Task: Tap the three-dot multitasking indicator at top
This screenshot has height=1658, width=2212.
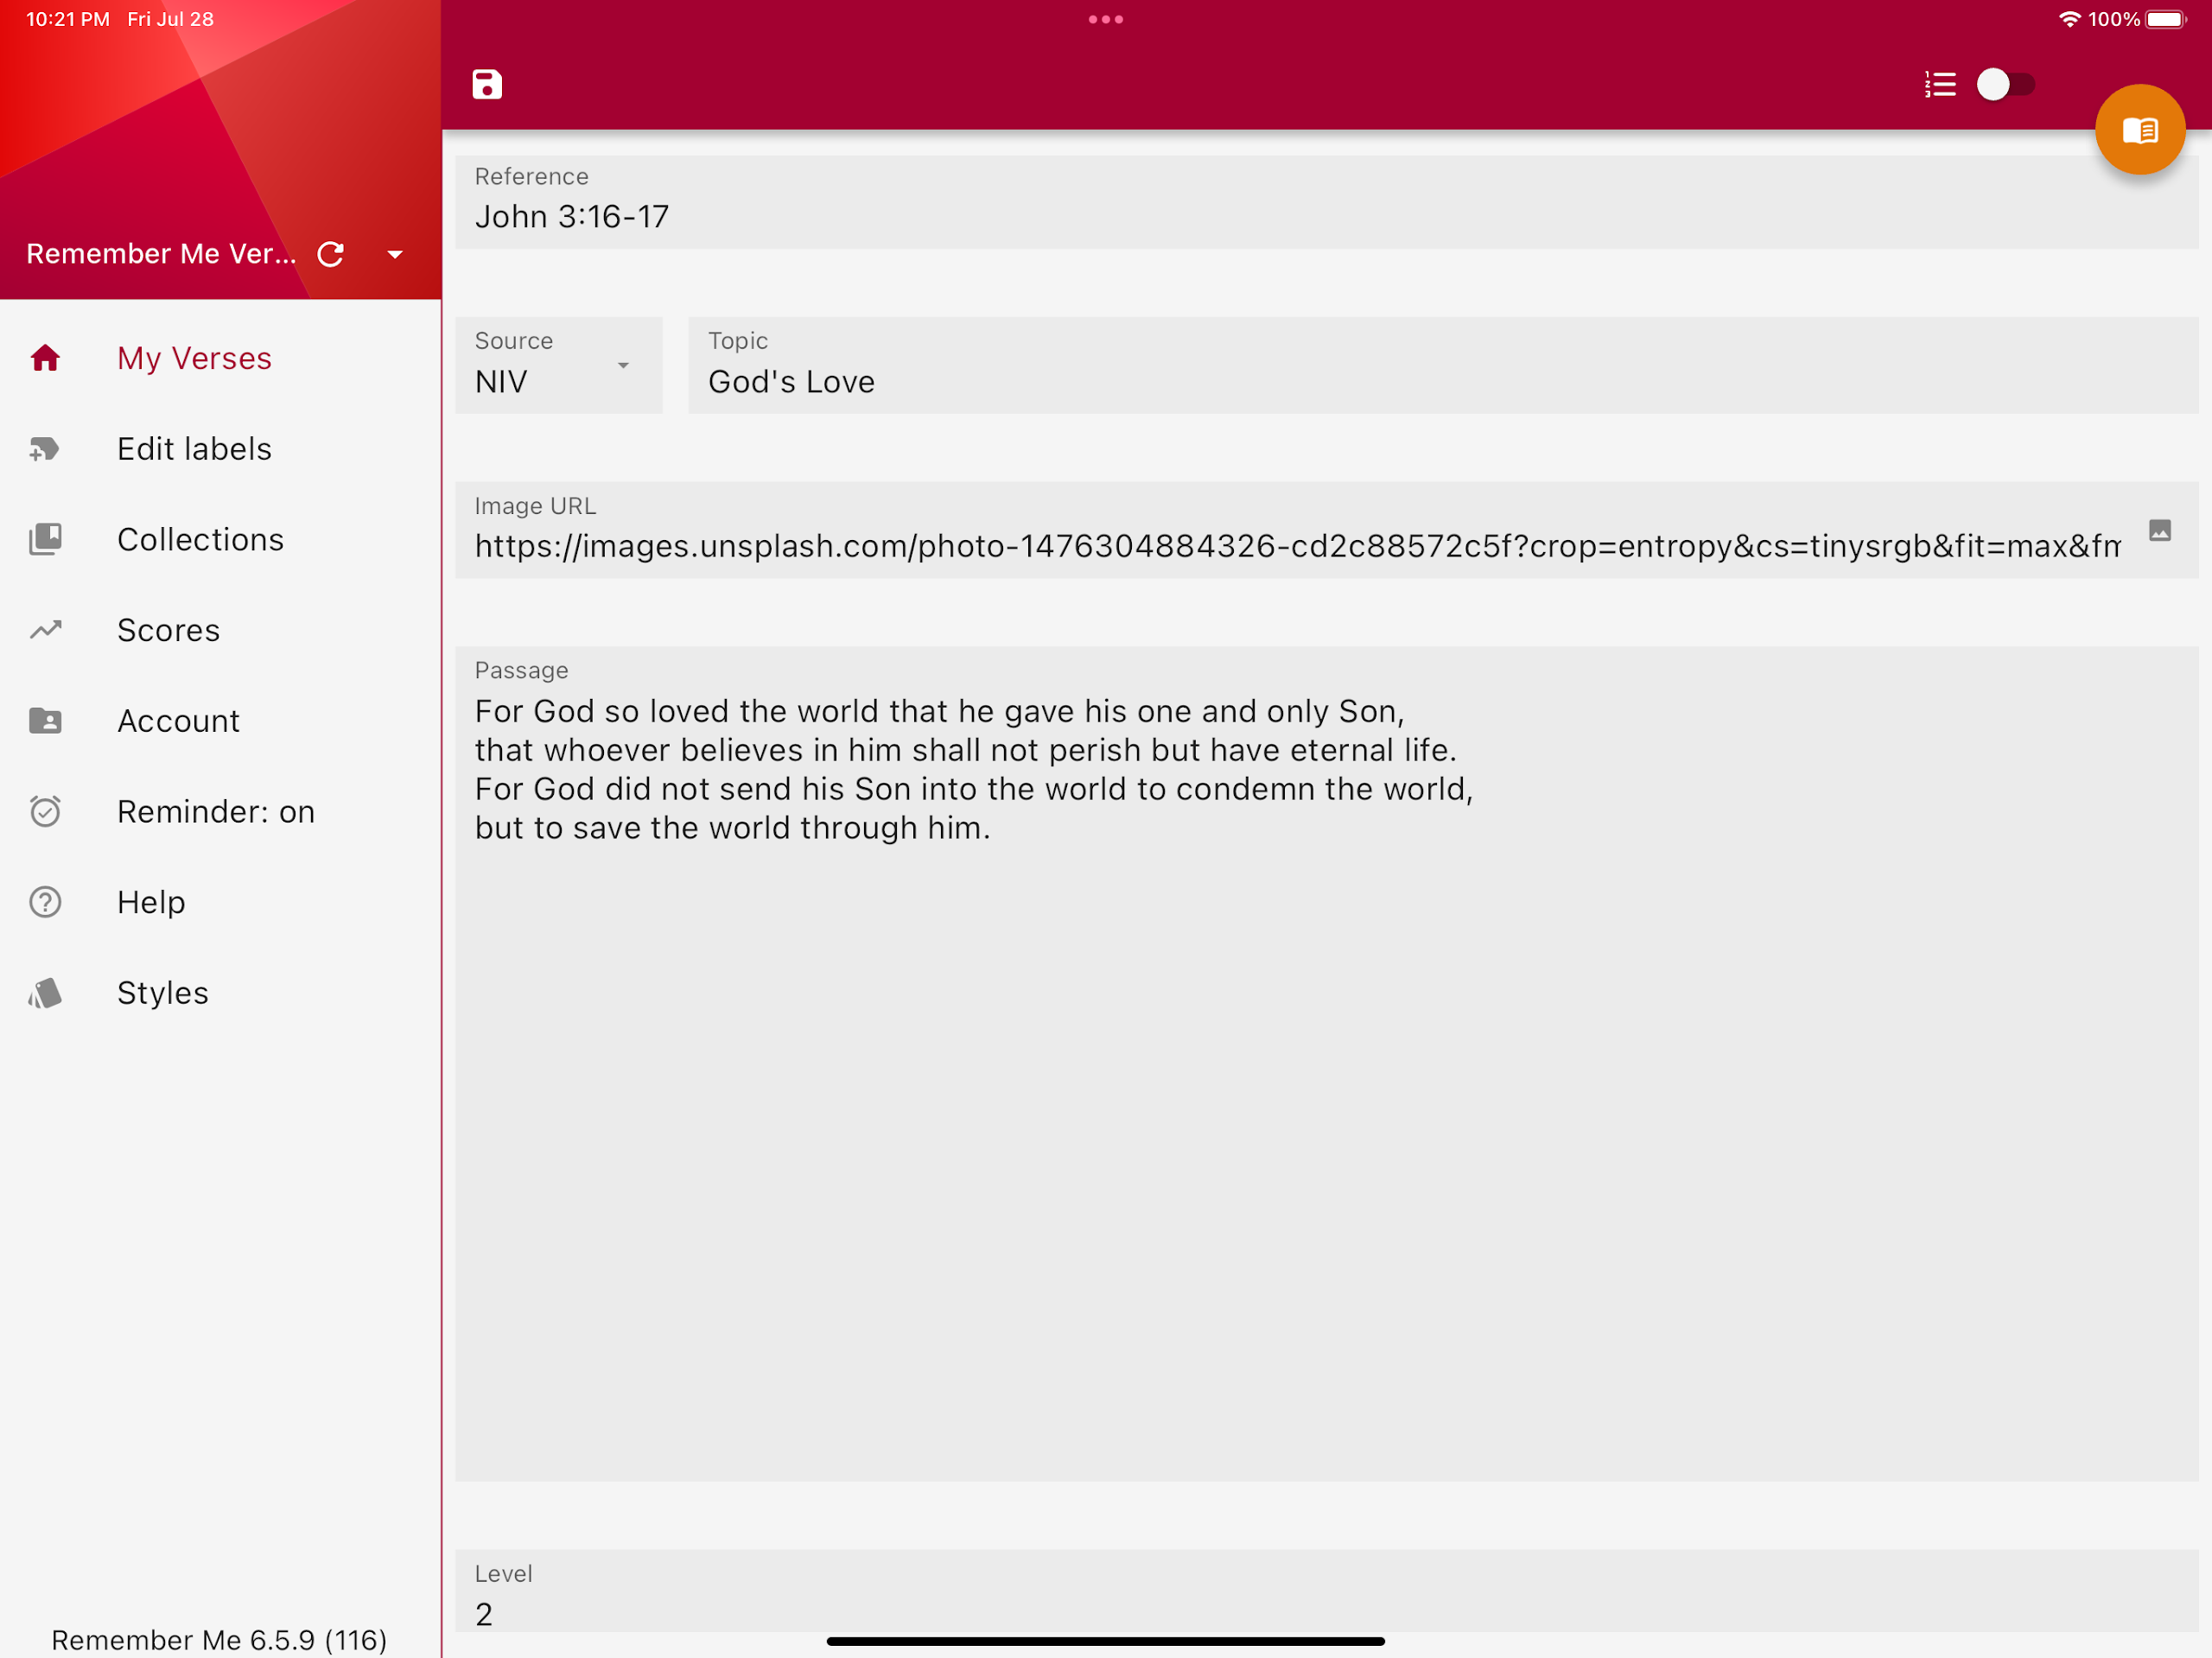Action: (x=1105, y=19)
